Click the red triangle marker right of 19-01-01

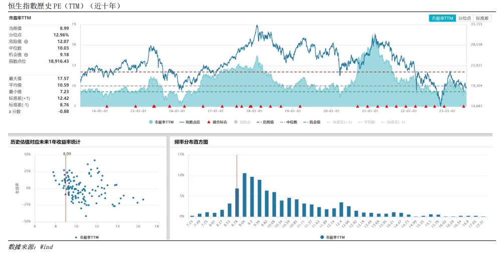[300, 107]
